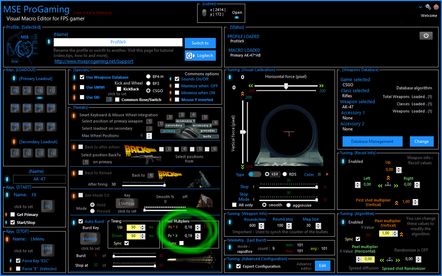Select the S1 secondary loadout key
The height and width of the screenshot is (276, 442).
pyautogui.click(x=15, y=153)
